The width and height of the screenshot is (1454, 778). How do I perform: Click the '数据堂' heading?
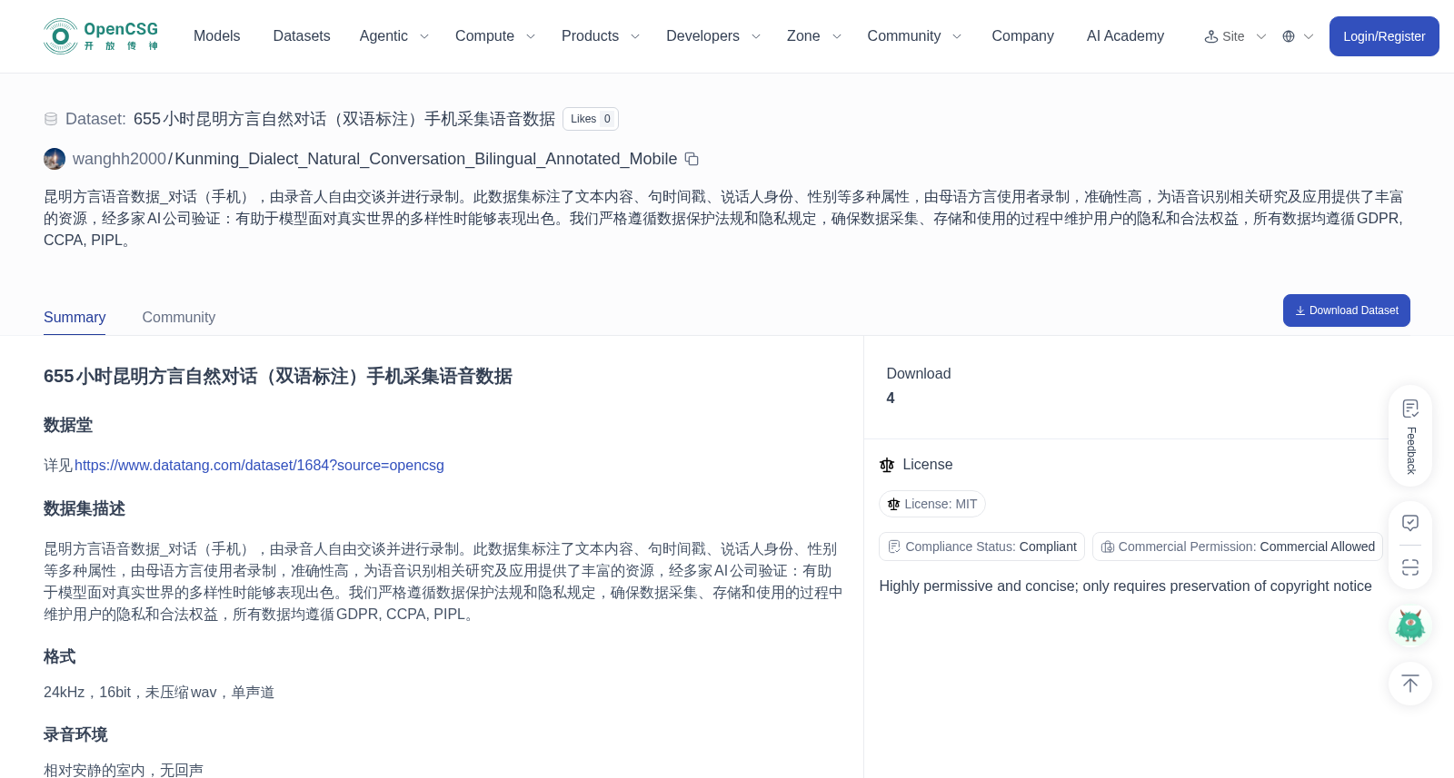point(68,426)
